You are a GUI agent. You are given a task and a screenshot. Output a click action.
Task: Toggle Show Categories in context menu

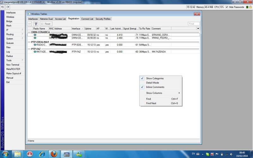(x=161, y=78)
